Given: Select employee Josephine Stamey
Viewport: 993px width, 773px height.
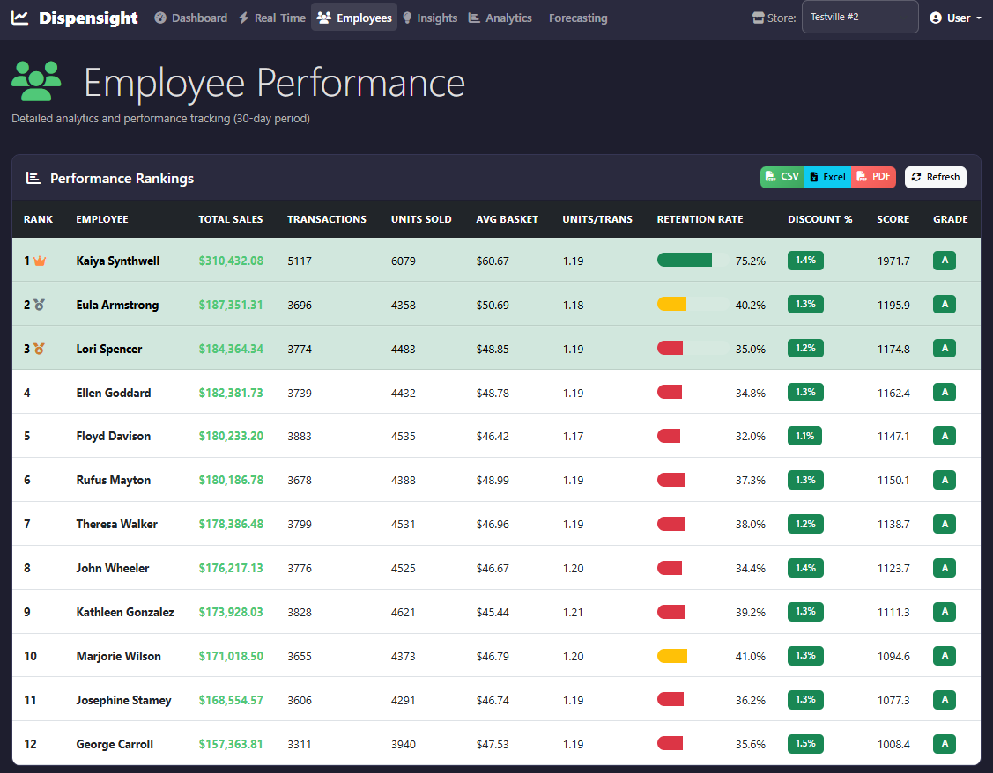Looking at the screenshot, I should [123, 700].
